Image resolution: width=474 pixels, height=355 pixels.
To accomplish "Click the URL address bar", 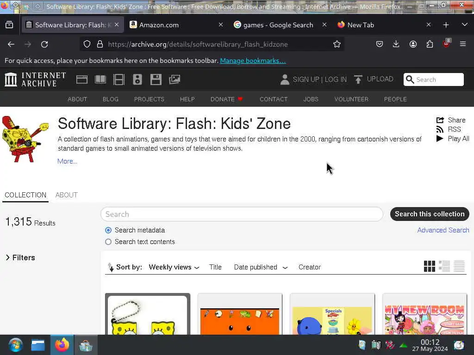I will (212, 44).
